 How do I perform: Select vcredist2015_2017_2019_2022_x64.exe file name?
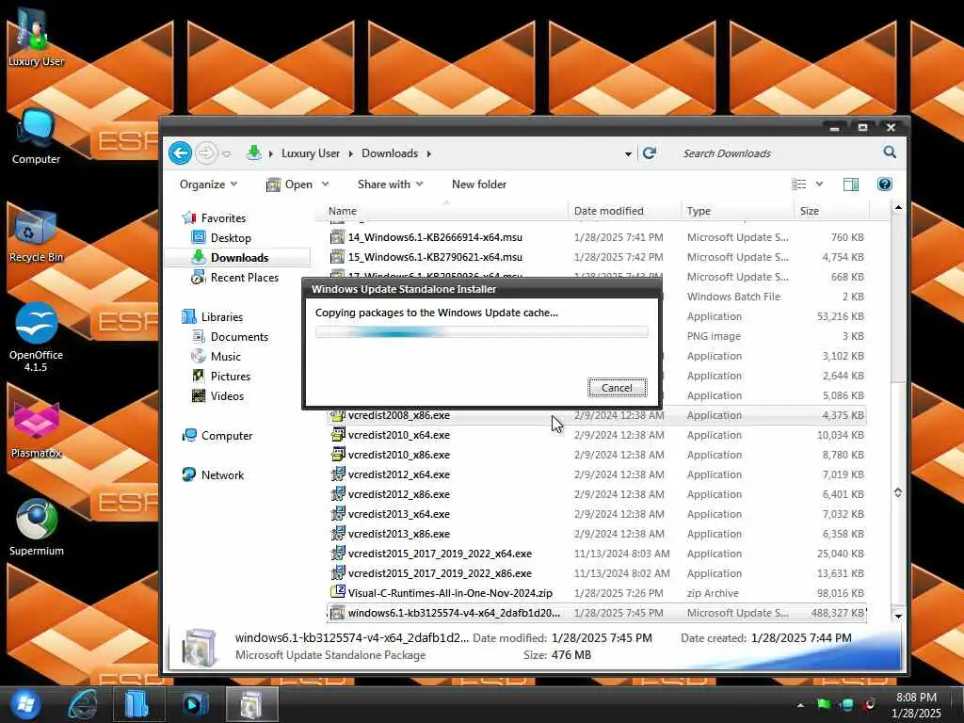coord(440,554)
